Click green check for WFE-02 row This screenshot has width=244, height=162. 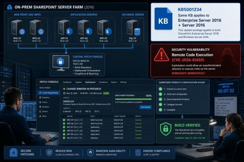tap(64, 124)
